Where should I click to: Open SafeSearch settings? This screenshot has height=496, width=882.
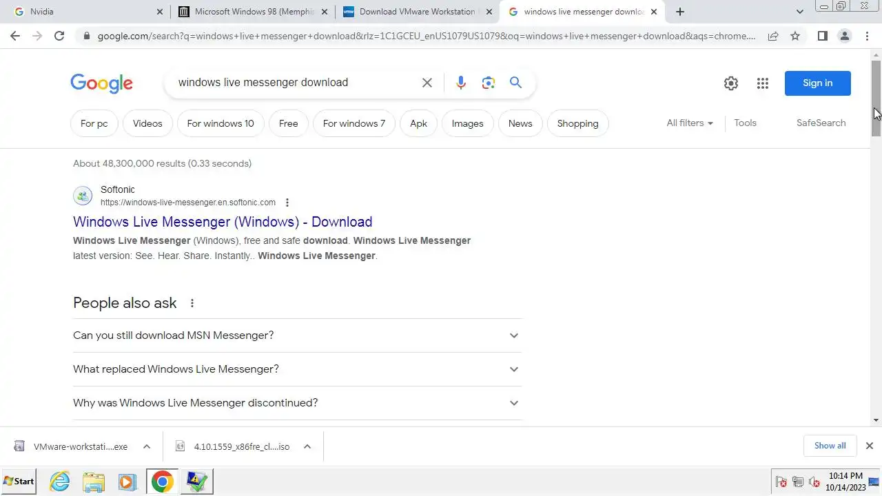[821, 123]
